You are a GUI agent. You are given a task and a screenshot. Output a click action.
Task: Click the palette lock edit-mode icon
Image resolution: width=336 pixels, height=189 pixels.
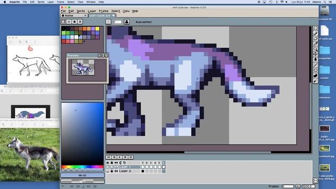tap(64, 22)
